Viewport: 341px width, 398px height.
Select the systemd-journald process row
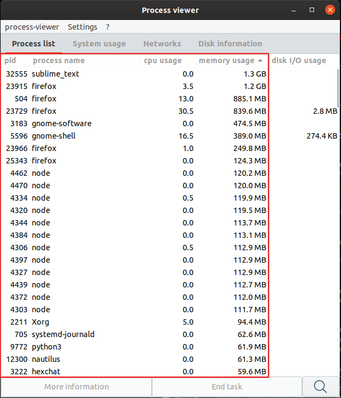(x=170, y=334)
